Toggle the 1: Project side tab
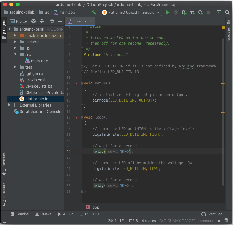This screenshot has height=225, width=233. click(x=4, y=30)
